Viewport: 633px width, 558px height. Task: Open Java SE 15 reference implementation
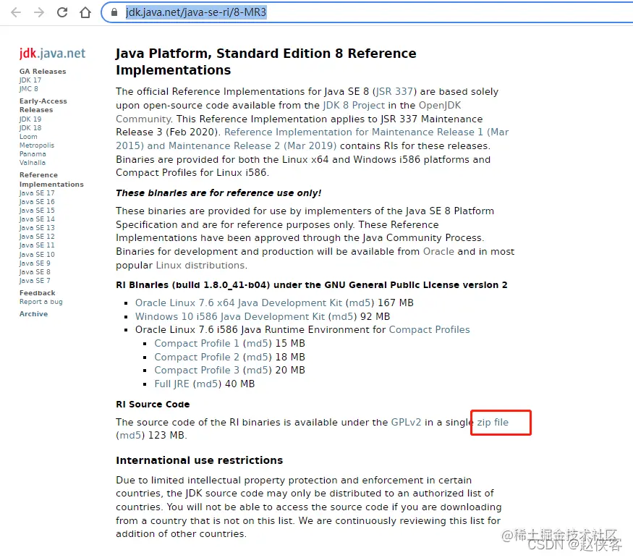[x=37, y=211]
